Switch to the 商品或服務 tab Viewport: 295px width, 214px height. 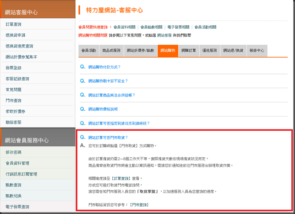111,51
